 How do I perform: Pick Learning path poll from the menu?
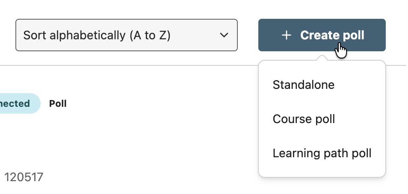[x=322, y=153]
